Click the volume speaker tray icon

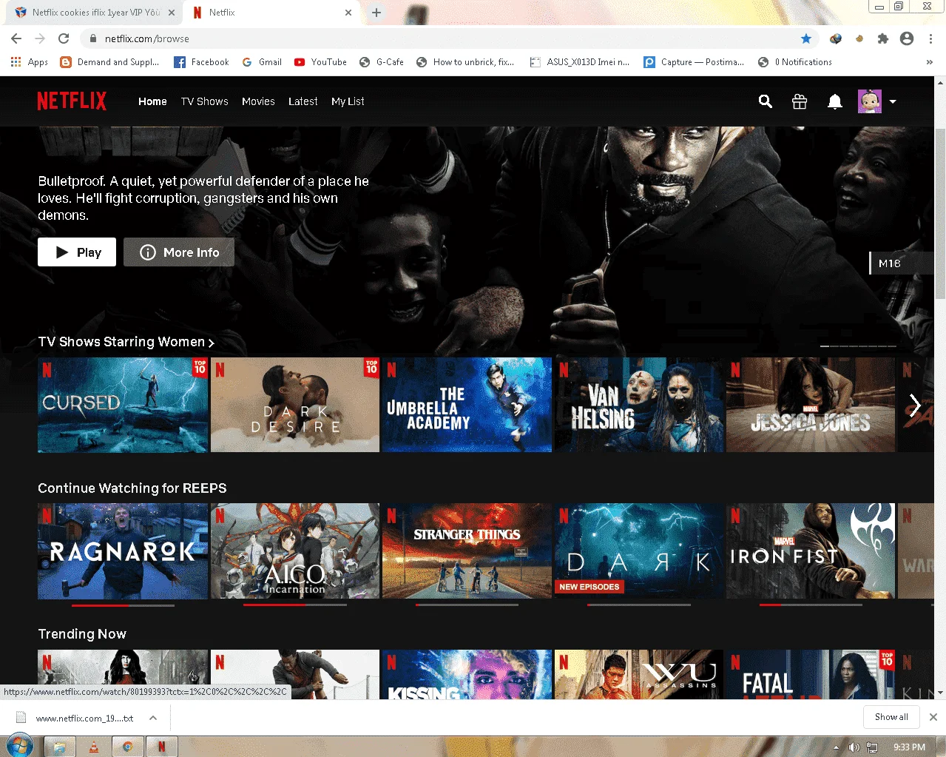(854, 747)
